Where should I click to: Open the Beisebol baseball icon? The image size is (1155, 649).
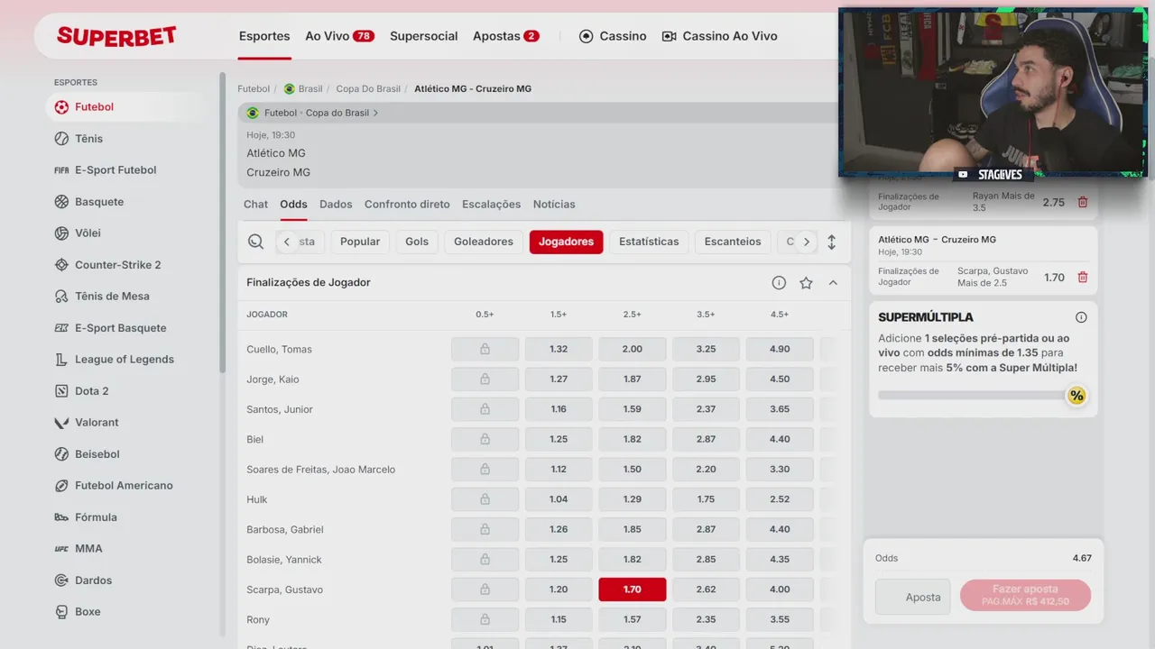tap(61, 454)
